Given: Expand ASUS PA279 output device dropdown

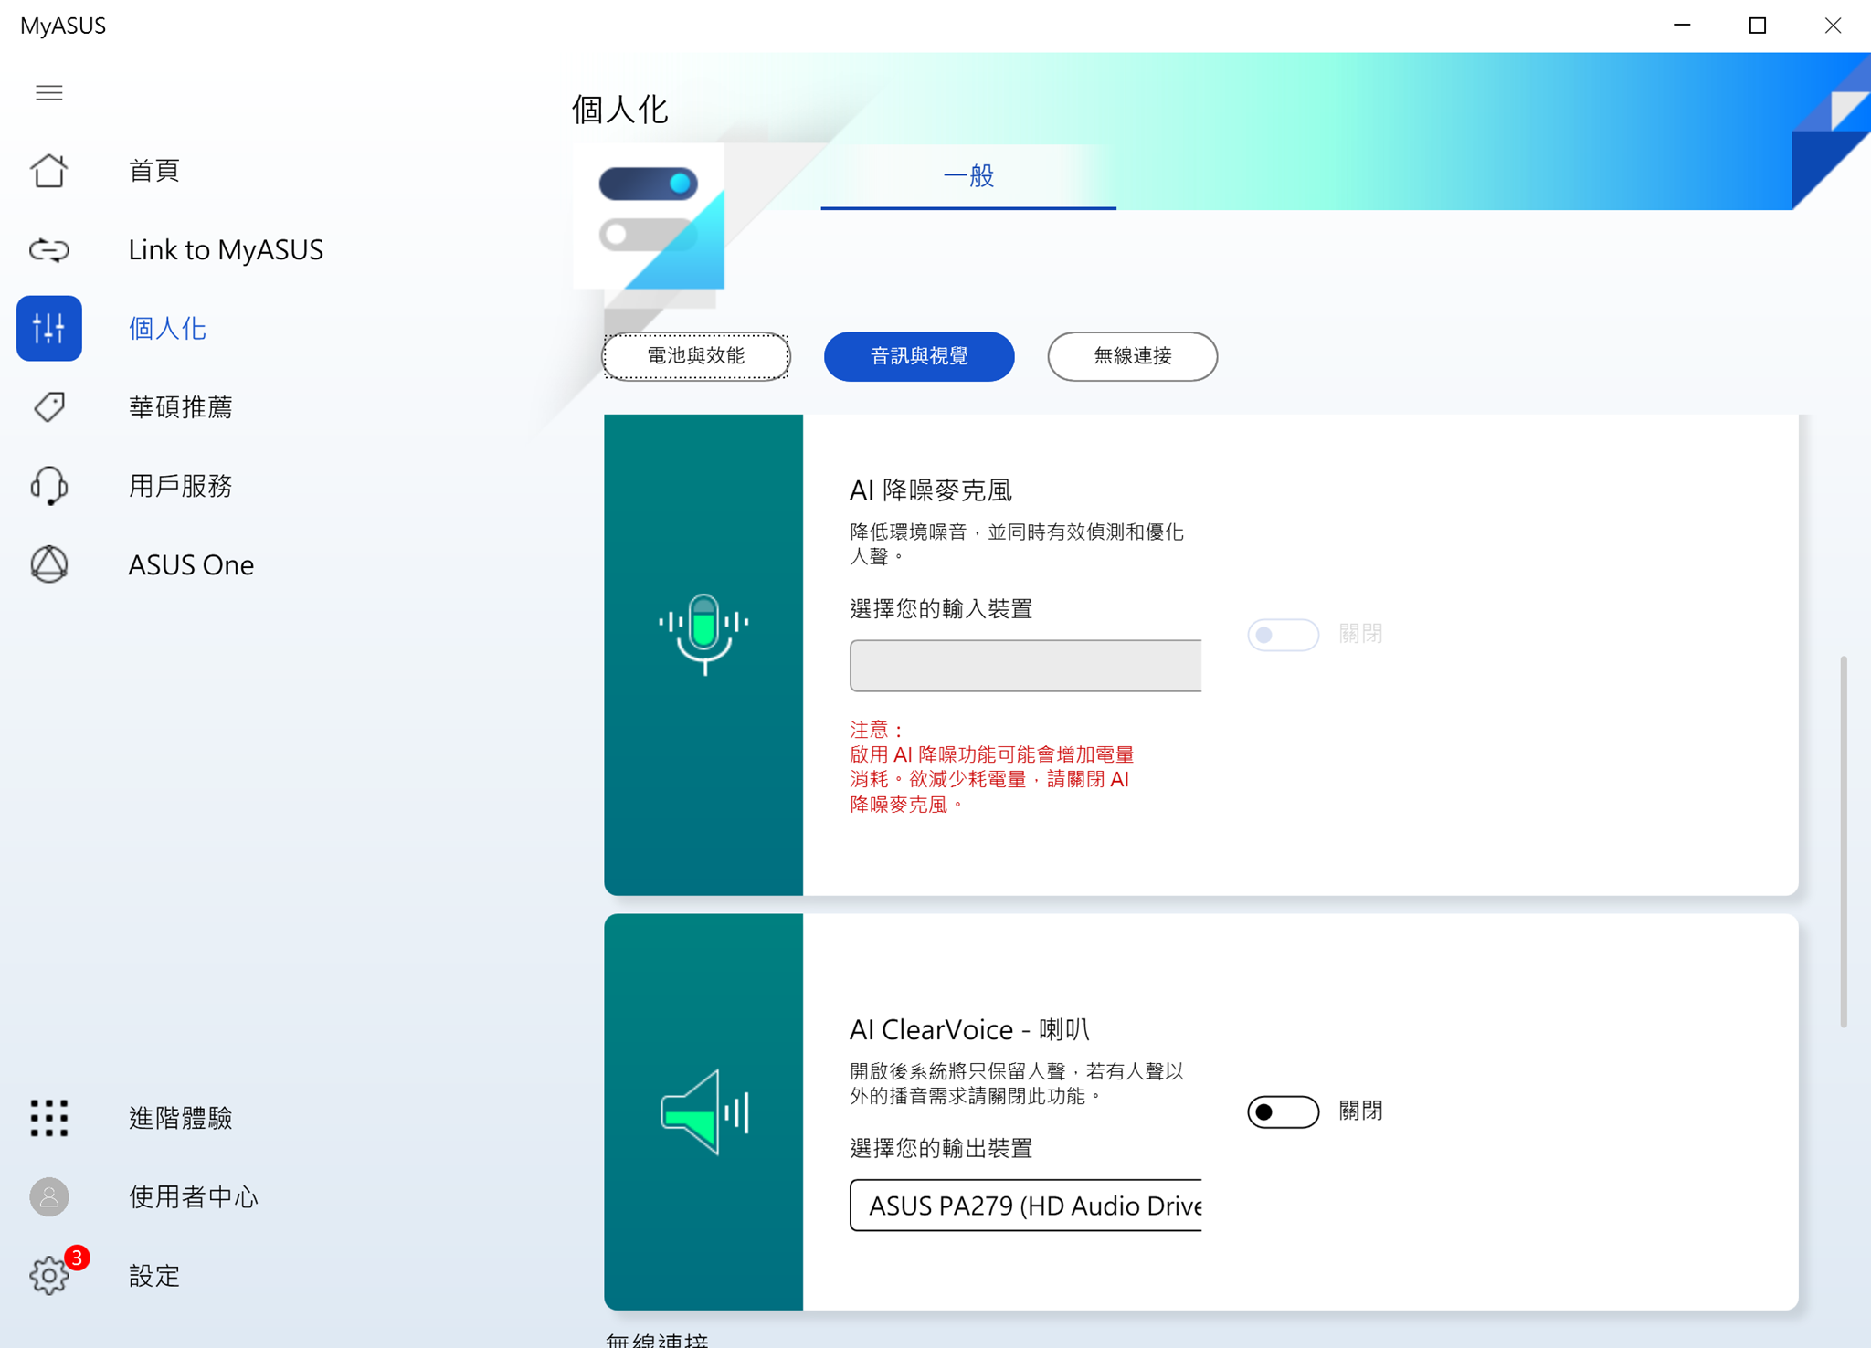Looking at the screenshot, I should (1025, 1206).
